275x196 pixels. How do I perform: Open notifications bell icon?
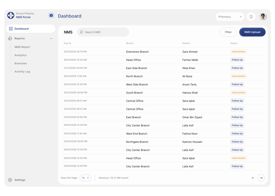[x=251, y=17]
